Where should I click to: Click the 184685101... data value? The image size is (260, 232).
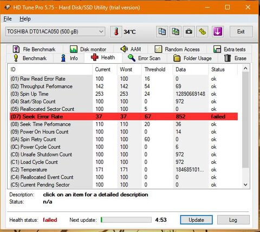click(190, 170)
